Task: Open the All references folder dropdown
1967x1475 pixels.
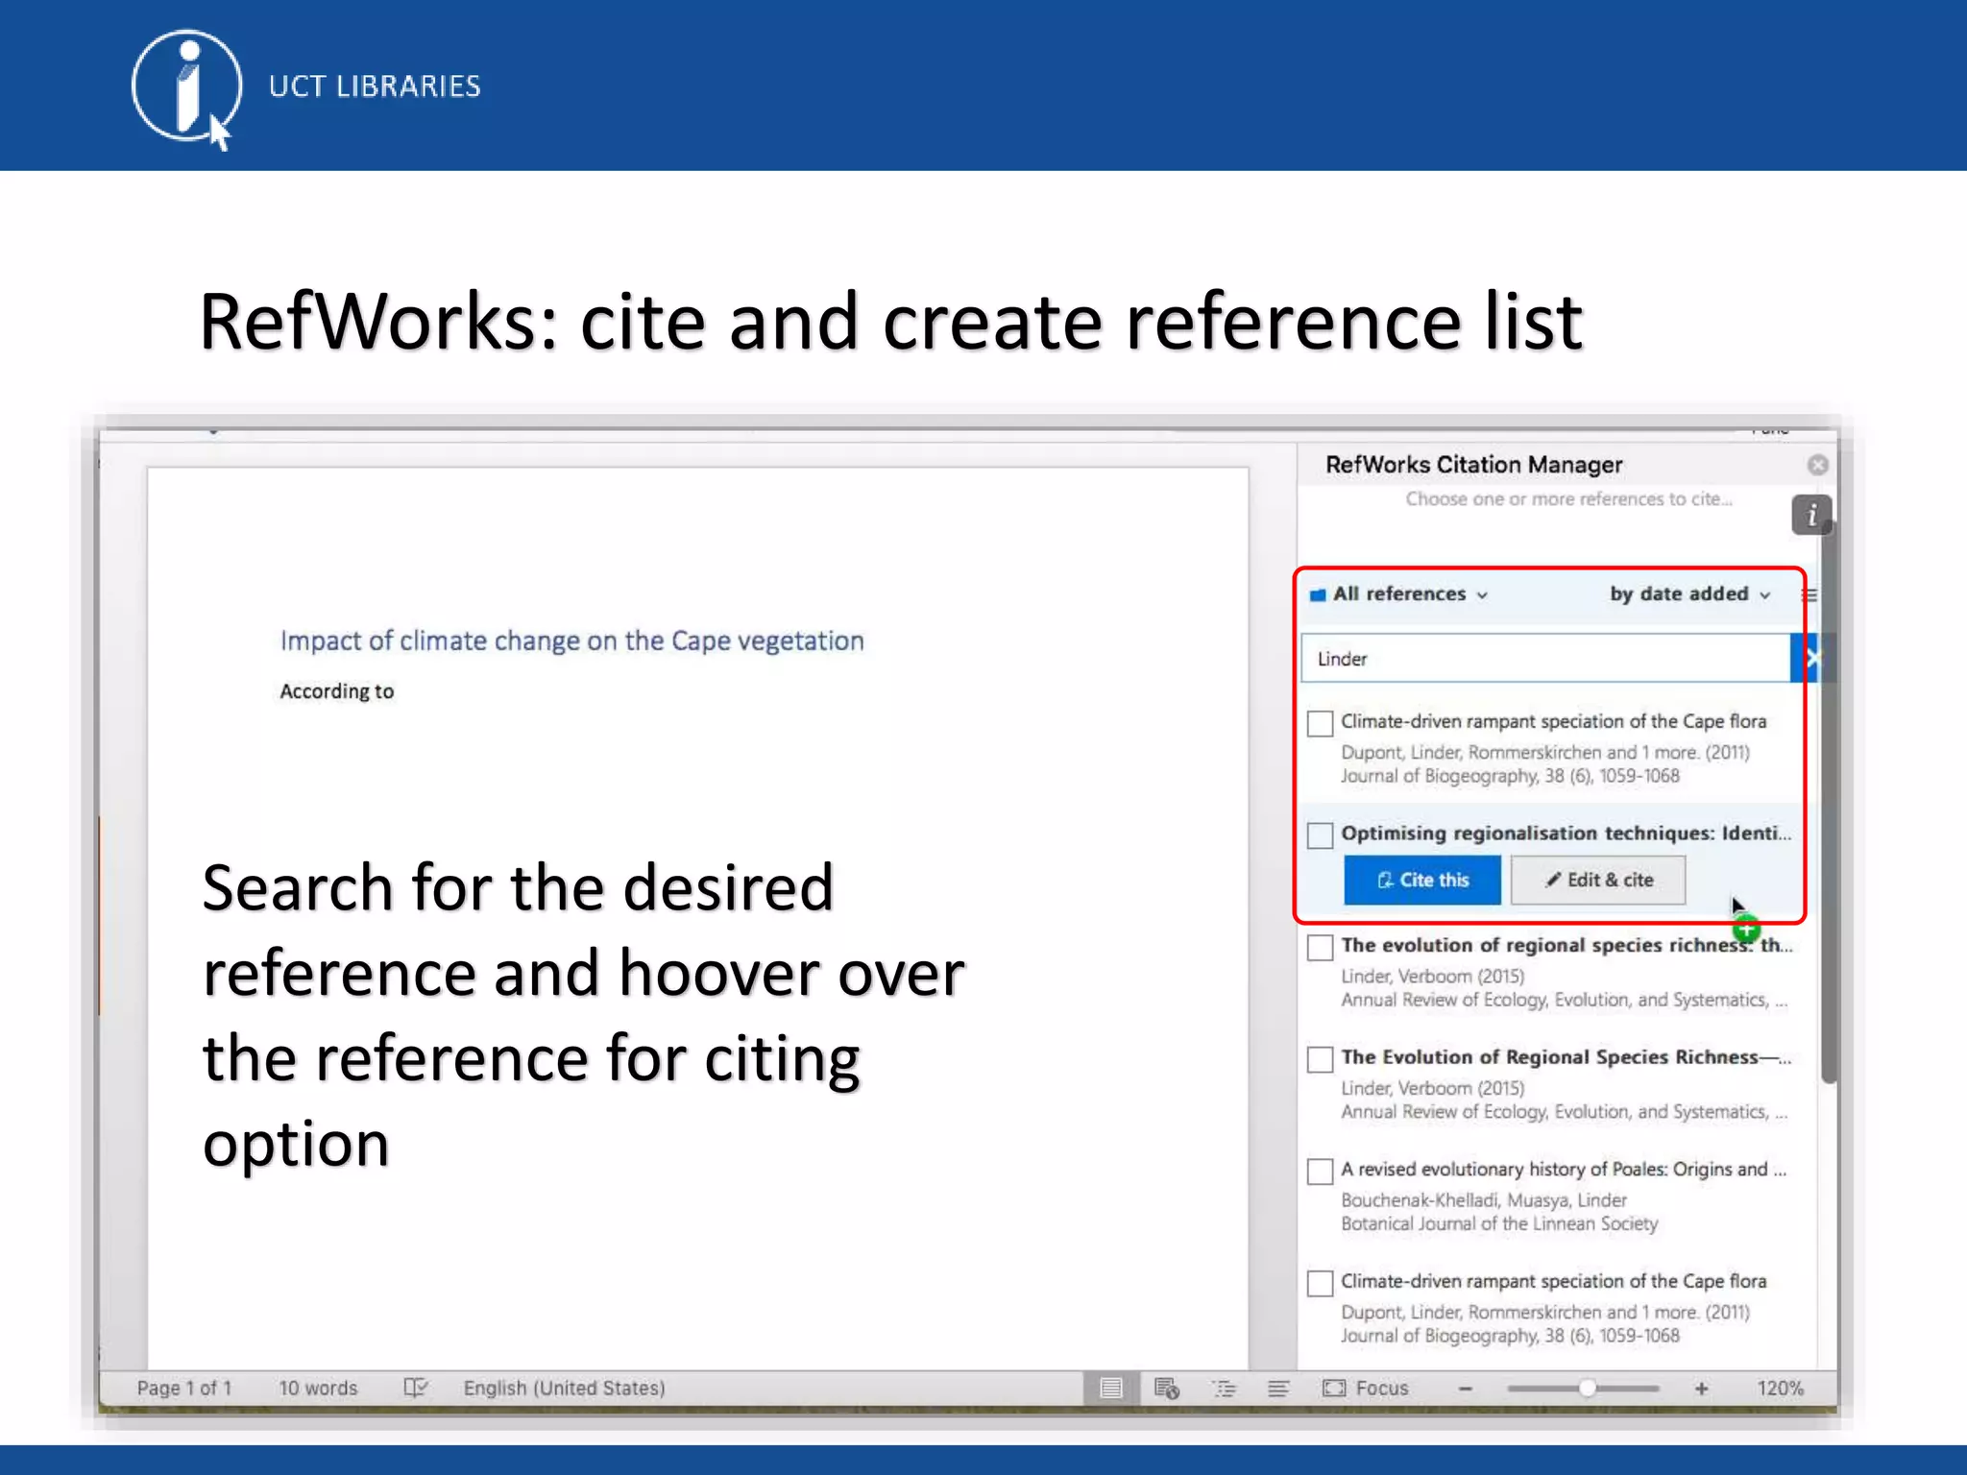Action: click(x=1399, y=594)
